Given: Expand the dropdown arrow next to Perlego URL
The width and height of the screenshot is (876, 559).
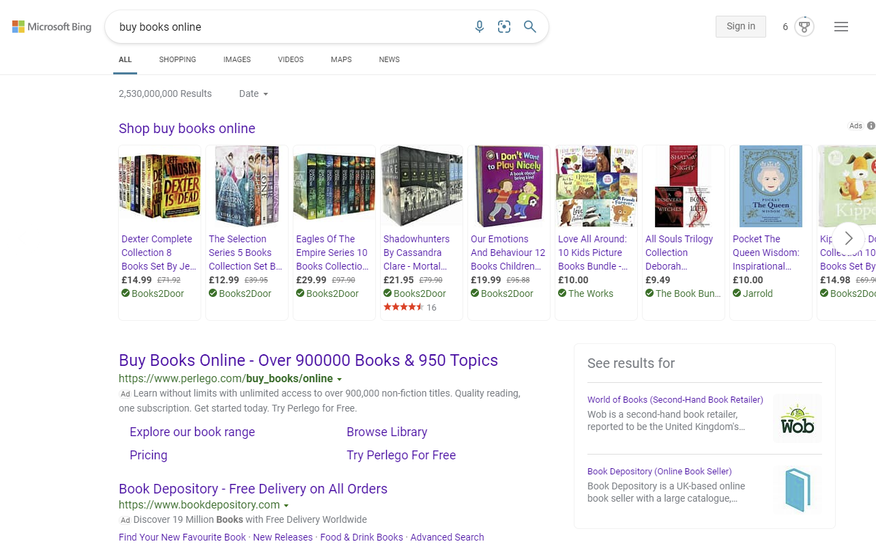Looking at the screenshot, I should [x=340, y=379].
